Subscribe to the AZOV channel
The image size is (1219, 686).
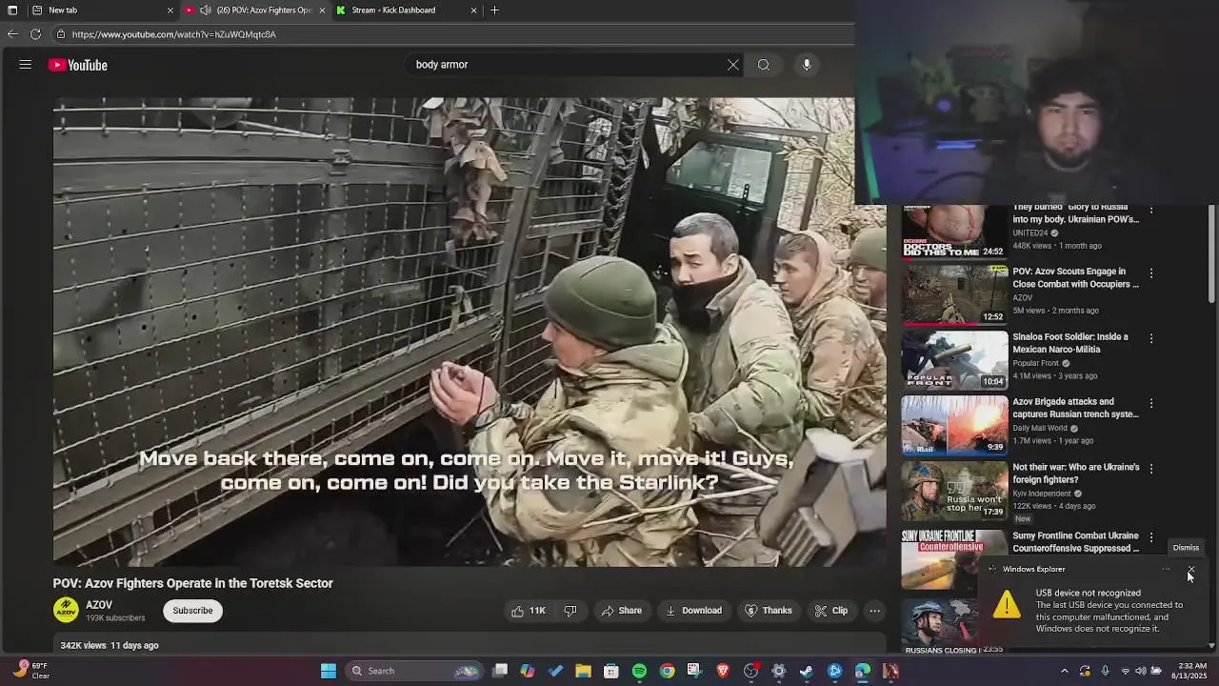click(192, 611)
